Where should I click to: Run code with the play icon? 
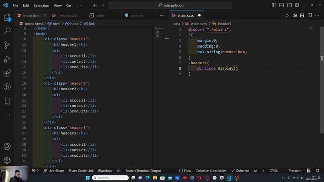[287, 15]
